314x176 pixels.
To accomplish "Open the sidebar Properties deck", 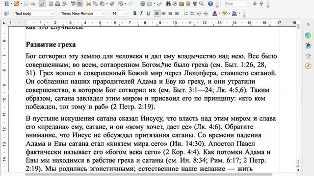I will point(308,35).
